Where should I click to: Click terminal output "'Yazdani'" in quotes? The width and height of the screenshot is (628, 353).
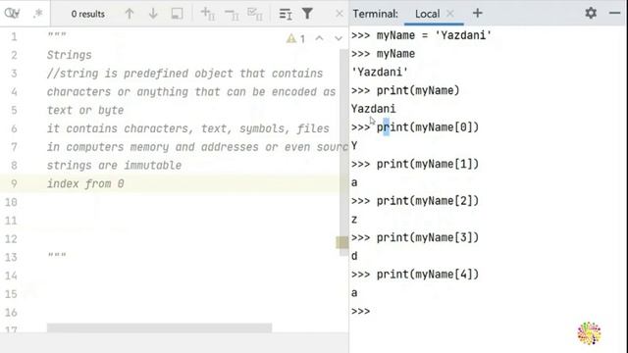pos(380,72)
